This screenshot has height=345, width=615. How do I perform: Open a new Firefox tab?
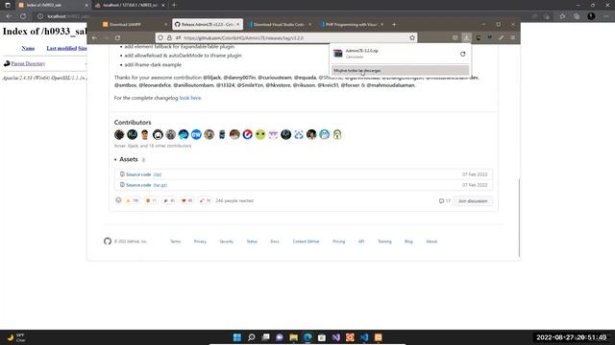[x=394, y=24]
